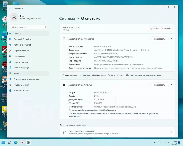Screen dimensions: 183x146
Task: Open Специальные возможности settings
Action: [28, 79]
